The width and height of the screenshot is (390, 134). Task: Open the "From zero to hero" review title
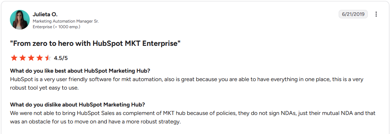[x=95, y=44]
